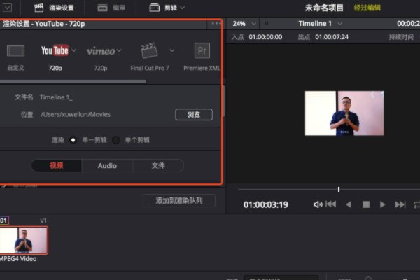
Task: Click the 01 clip number badge
Action: point(3,220)
